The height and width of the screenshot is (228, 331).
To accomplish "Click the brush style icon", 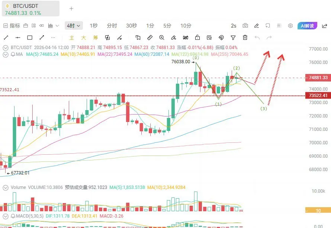I will (174, 38).
